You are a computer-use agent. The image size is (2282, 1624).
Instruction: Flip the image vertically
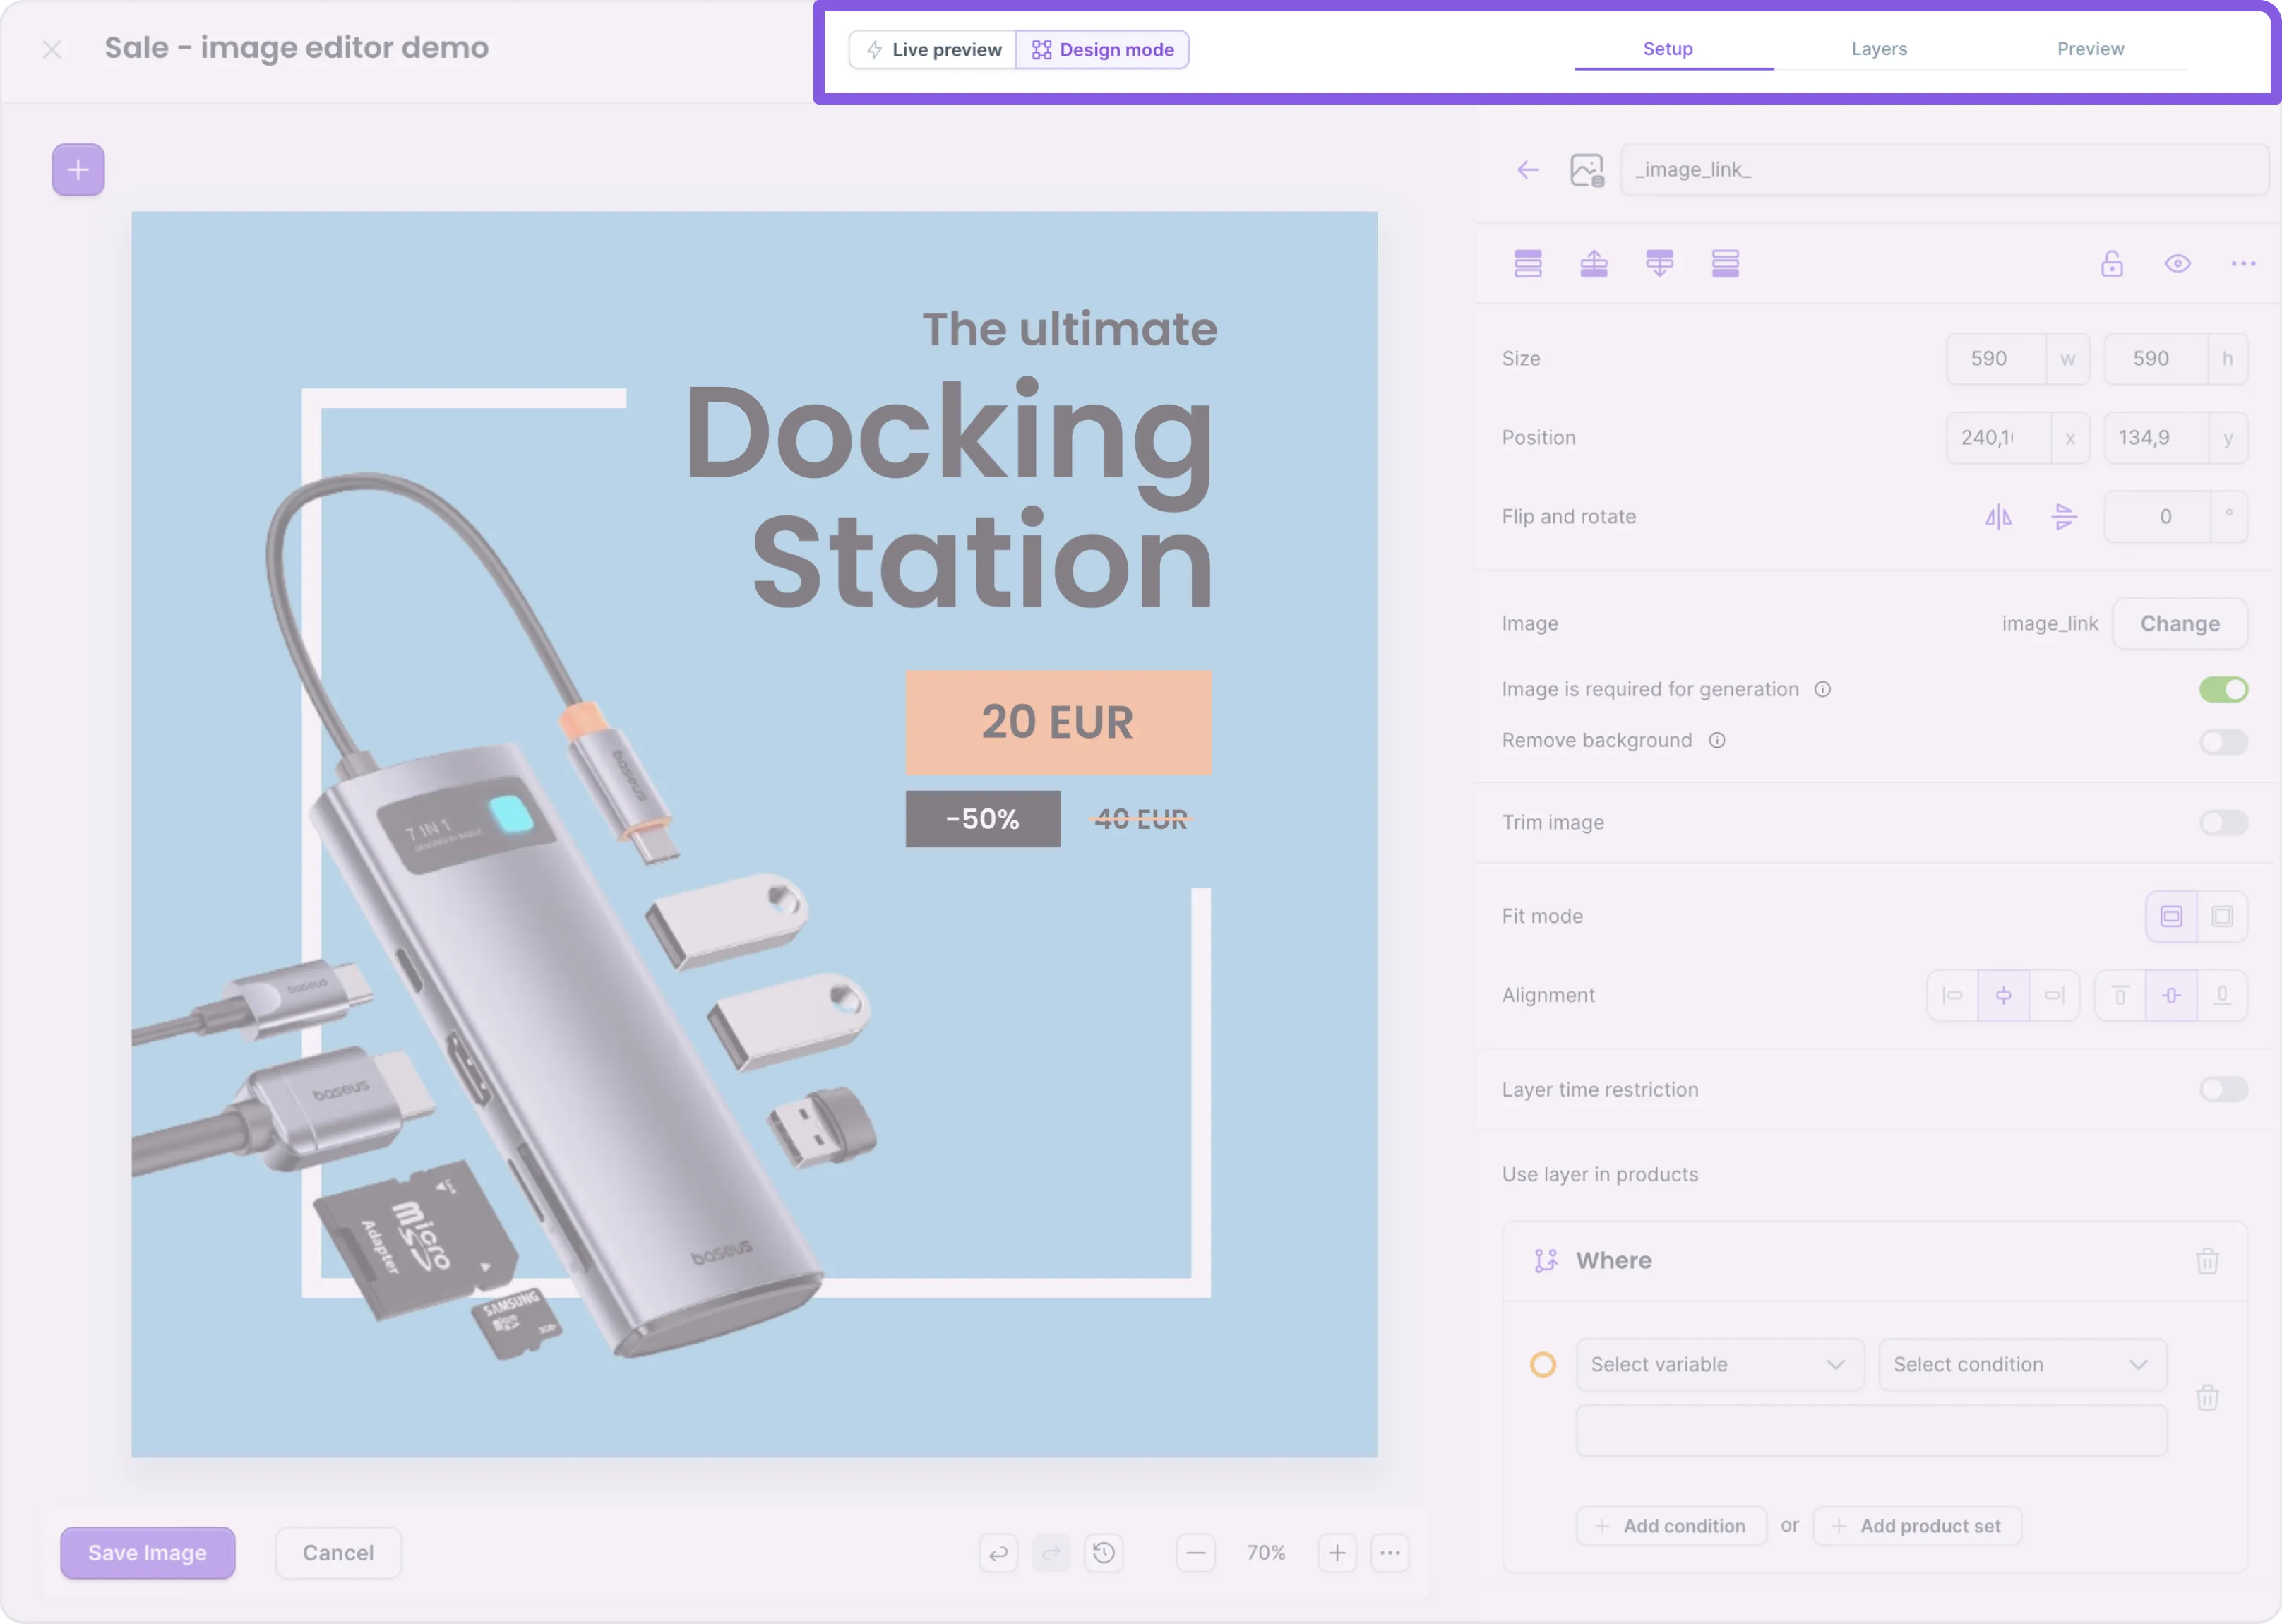pyautogui.click(x=2064, y=517)
